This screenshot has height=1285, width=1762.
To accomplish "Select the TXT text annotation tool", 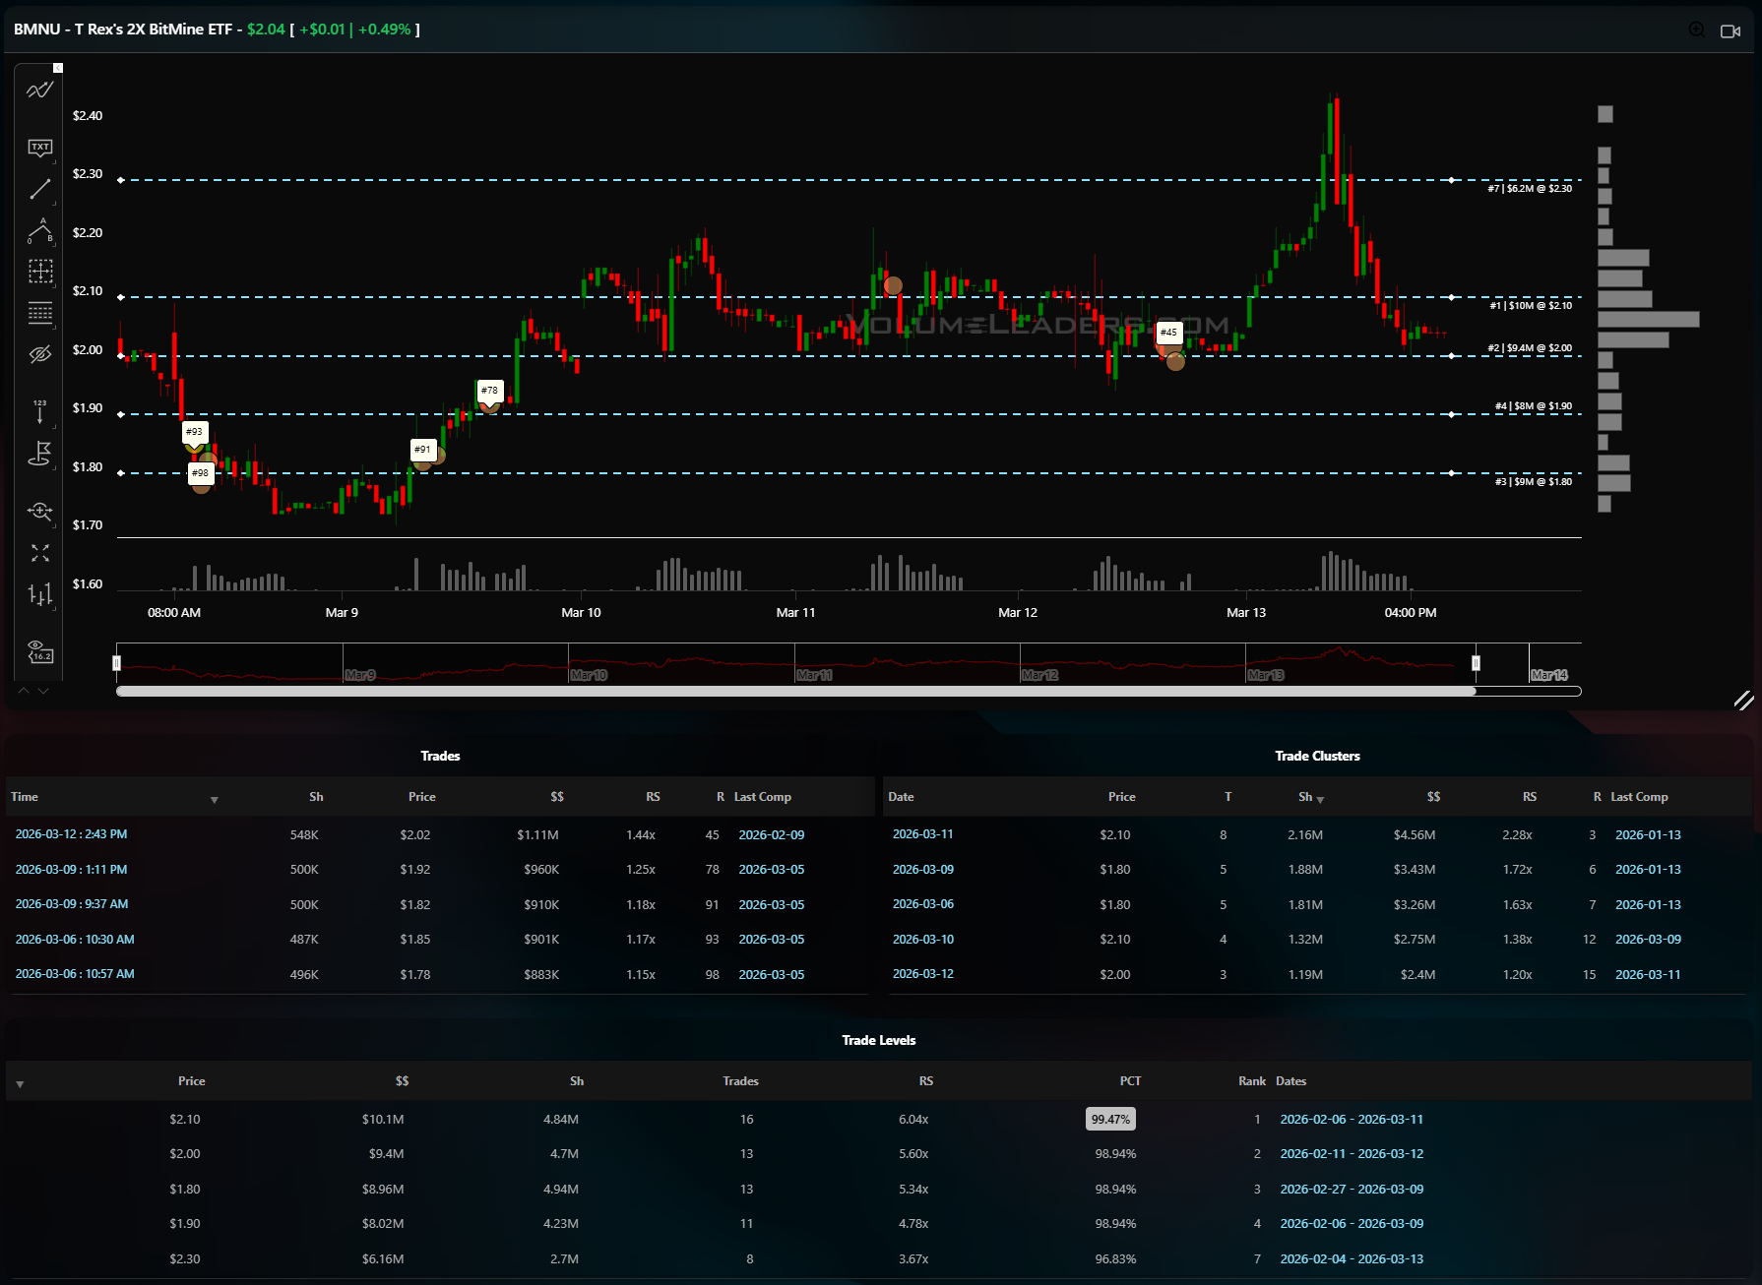I will click(39, 148).
